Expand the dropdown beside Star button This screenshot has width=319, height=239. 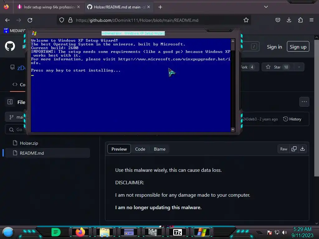[x=299, y=67]
